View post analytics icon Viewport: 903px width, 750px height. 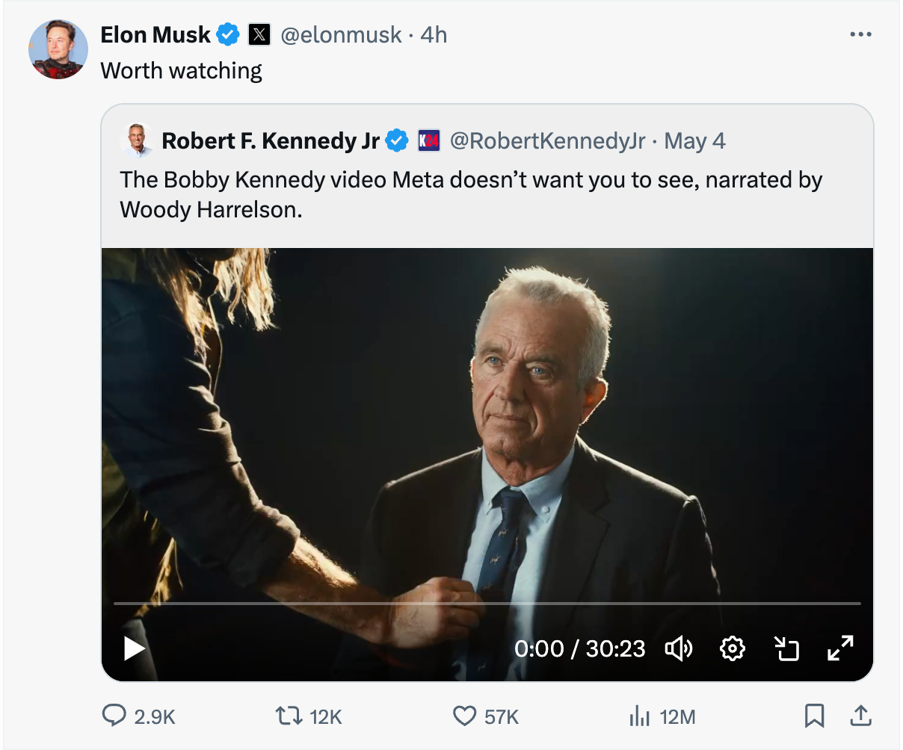(639, 716)
